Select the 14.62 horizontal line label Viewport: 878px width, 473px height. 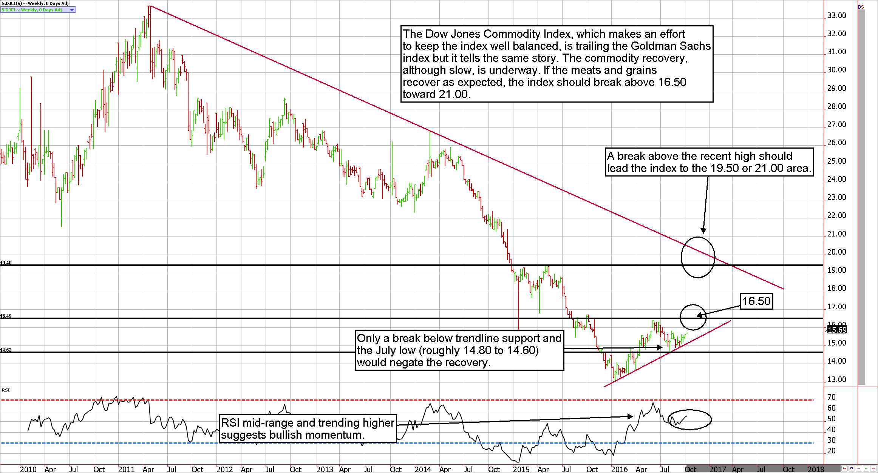point(6,350)
